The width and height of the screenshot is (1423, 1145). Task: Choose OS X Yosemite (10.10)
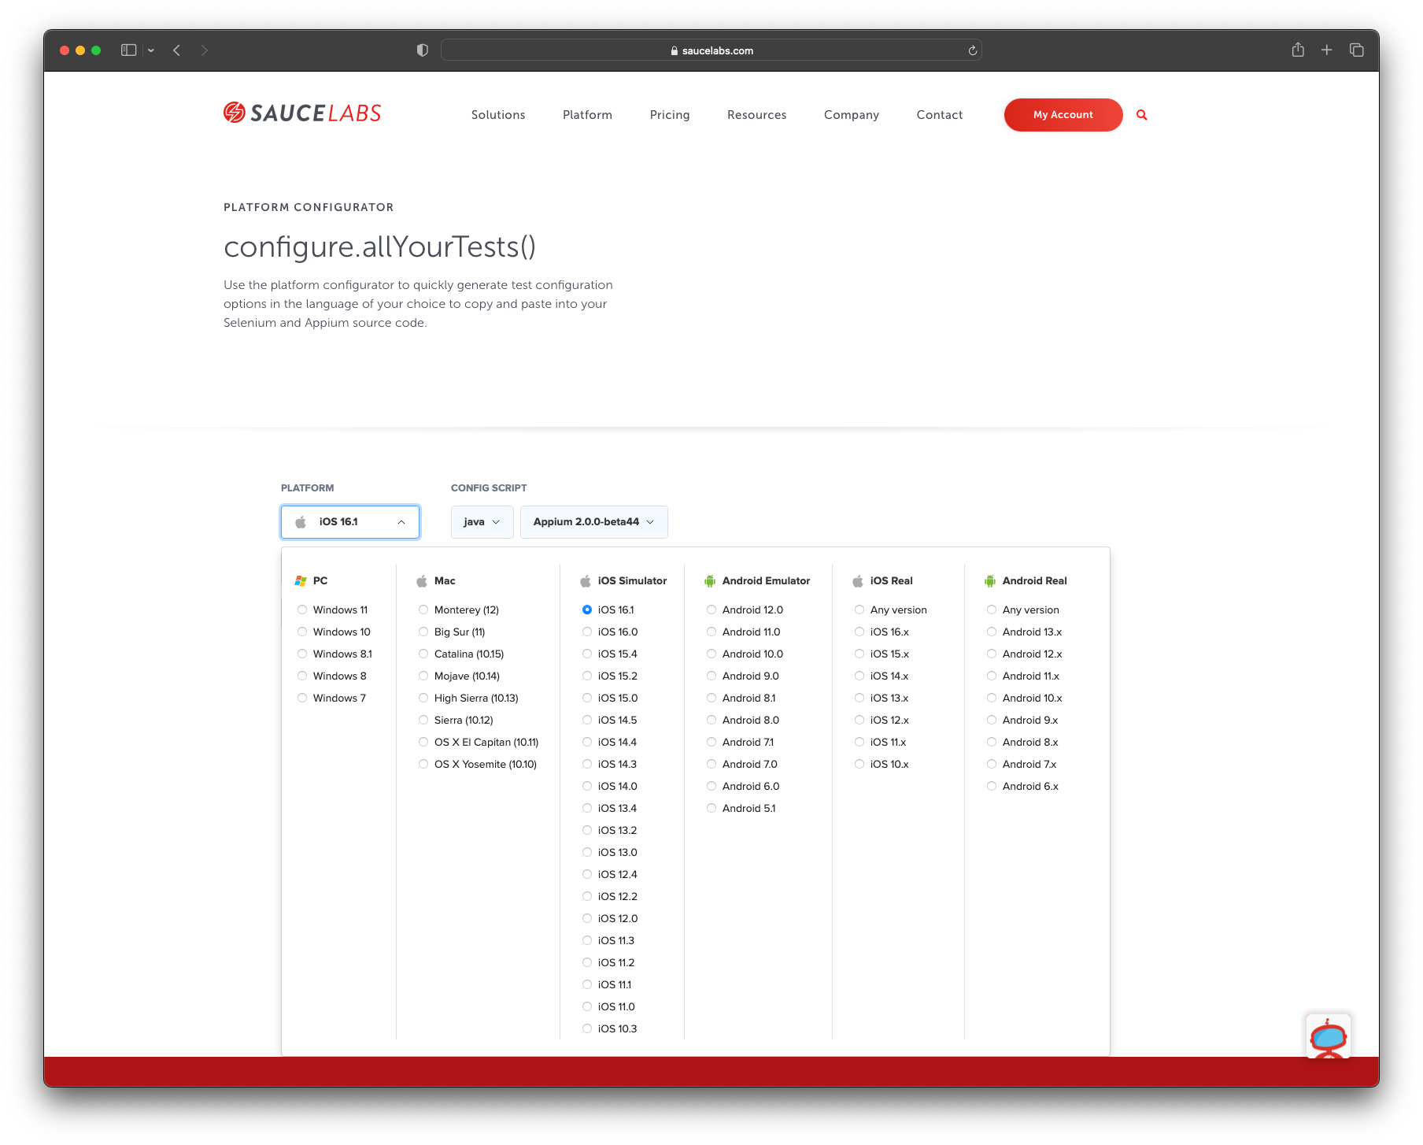tap(479, 765)
